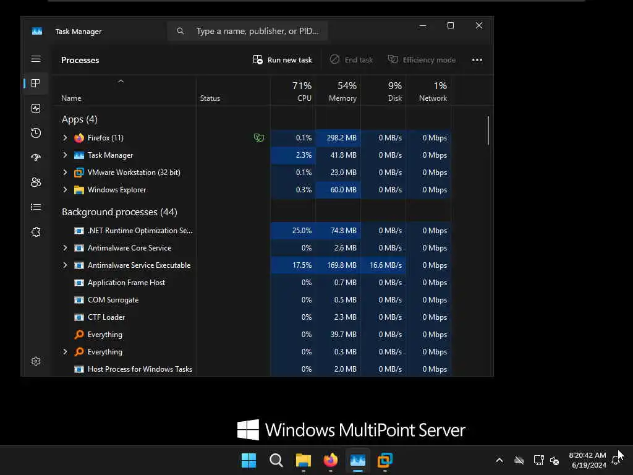Sort processes by CPU column
633x475 pixels.
point(293,92)
